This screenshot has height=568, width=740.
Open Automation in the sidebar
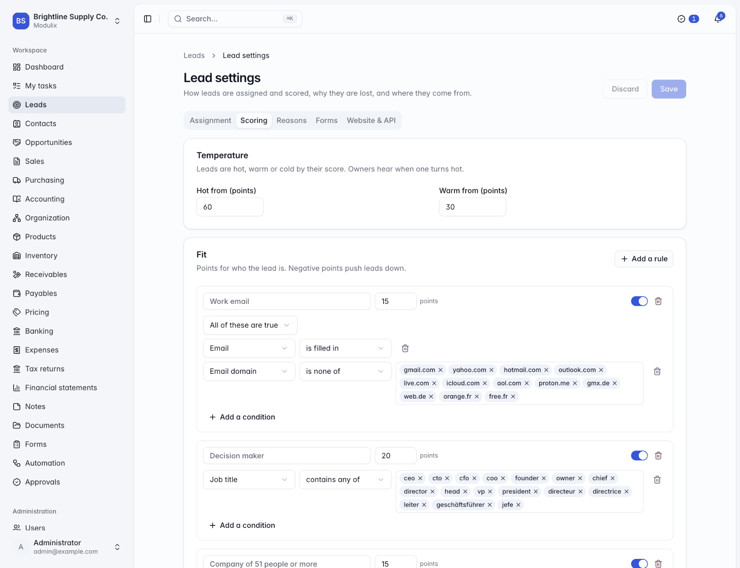[67, 463]
